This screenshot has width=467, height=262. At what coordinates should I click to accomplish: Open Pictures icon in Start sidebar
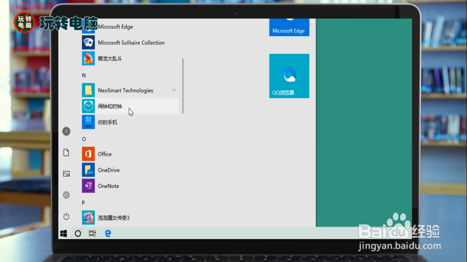point(66,174)
